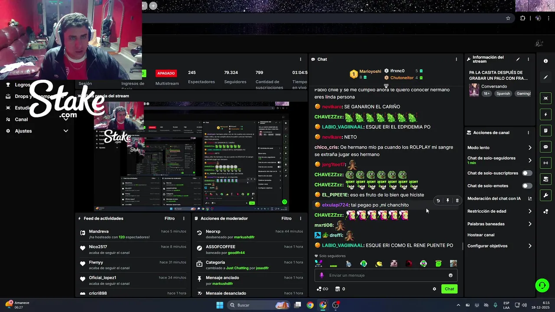Toggle the wrench stream info sidebar icon

pyautogui.click(x=546, y=195)
